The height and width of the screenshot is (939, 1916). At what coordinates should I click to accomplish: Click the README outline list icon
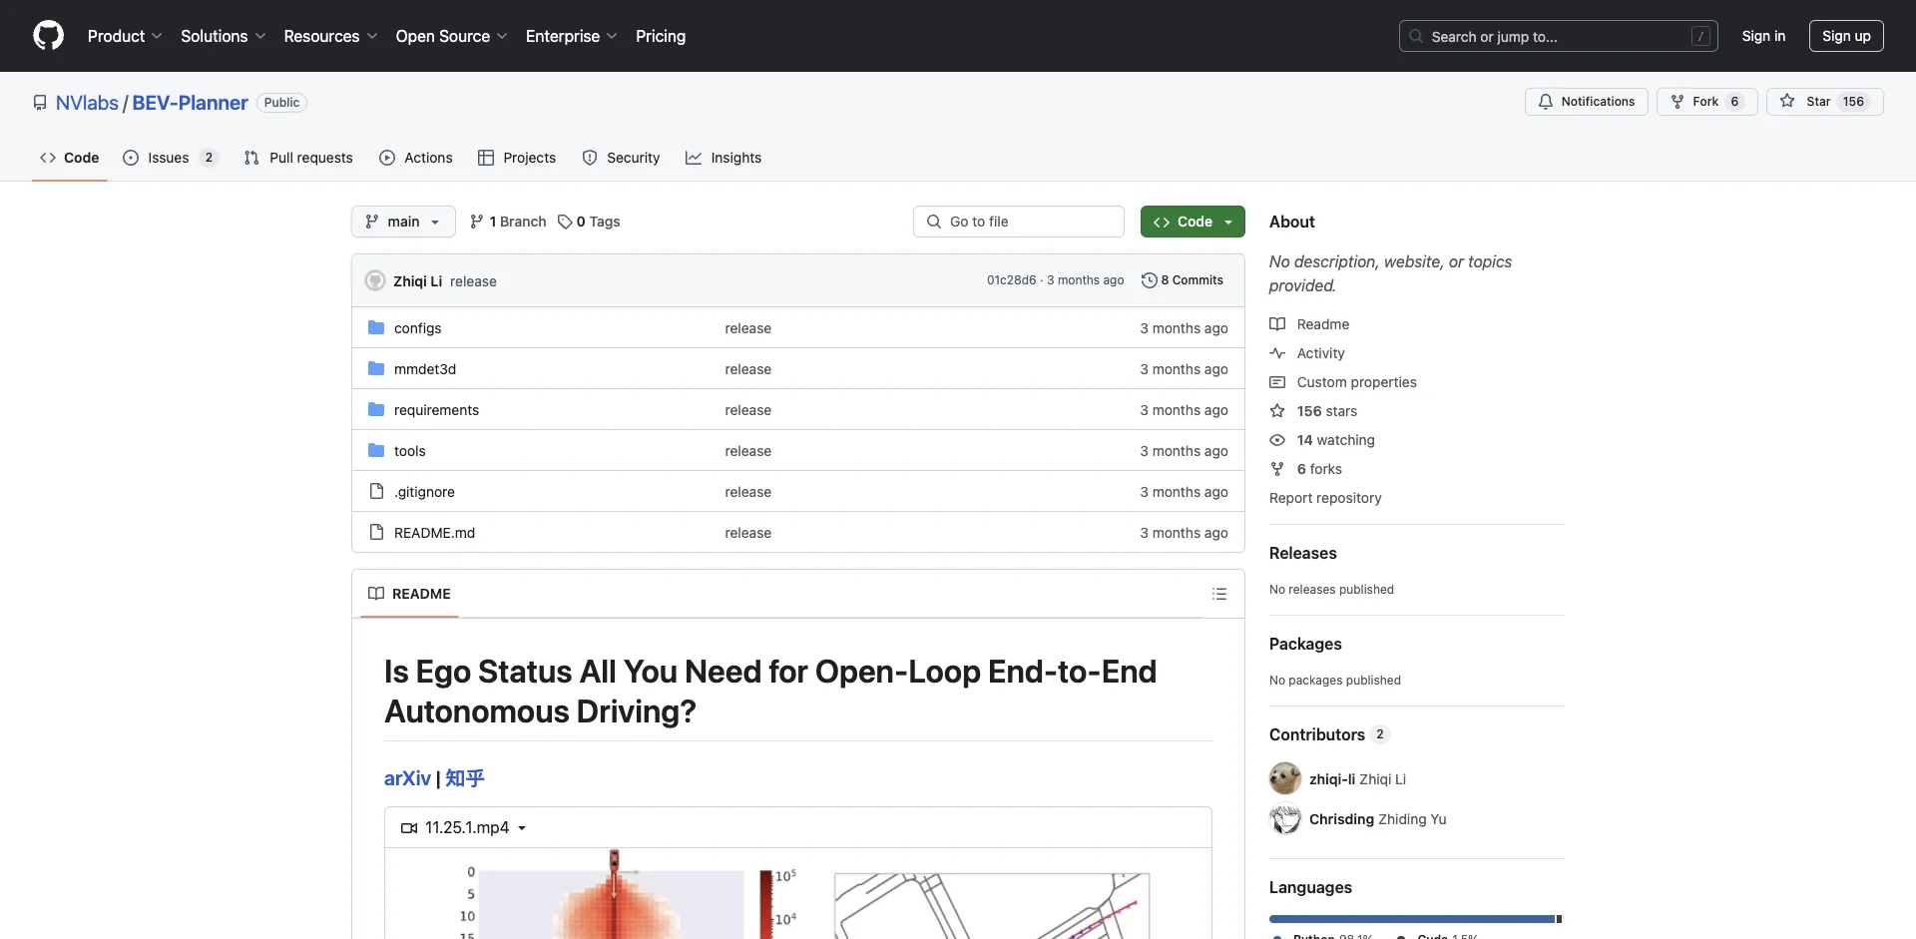(x=1218, y=594)
